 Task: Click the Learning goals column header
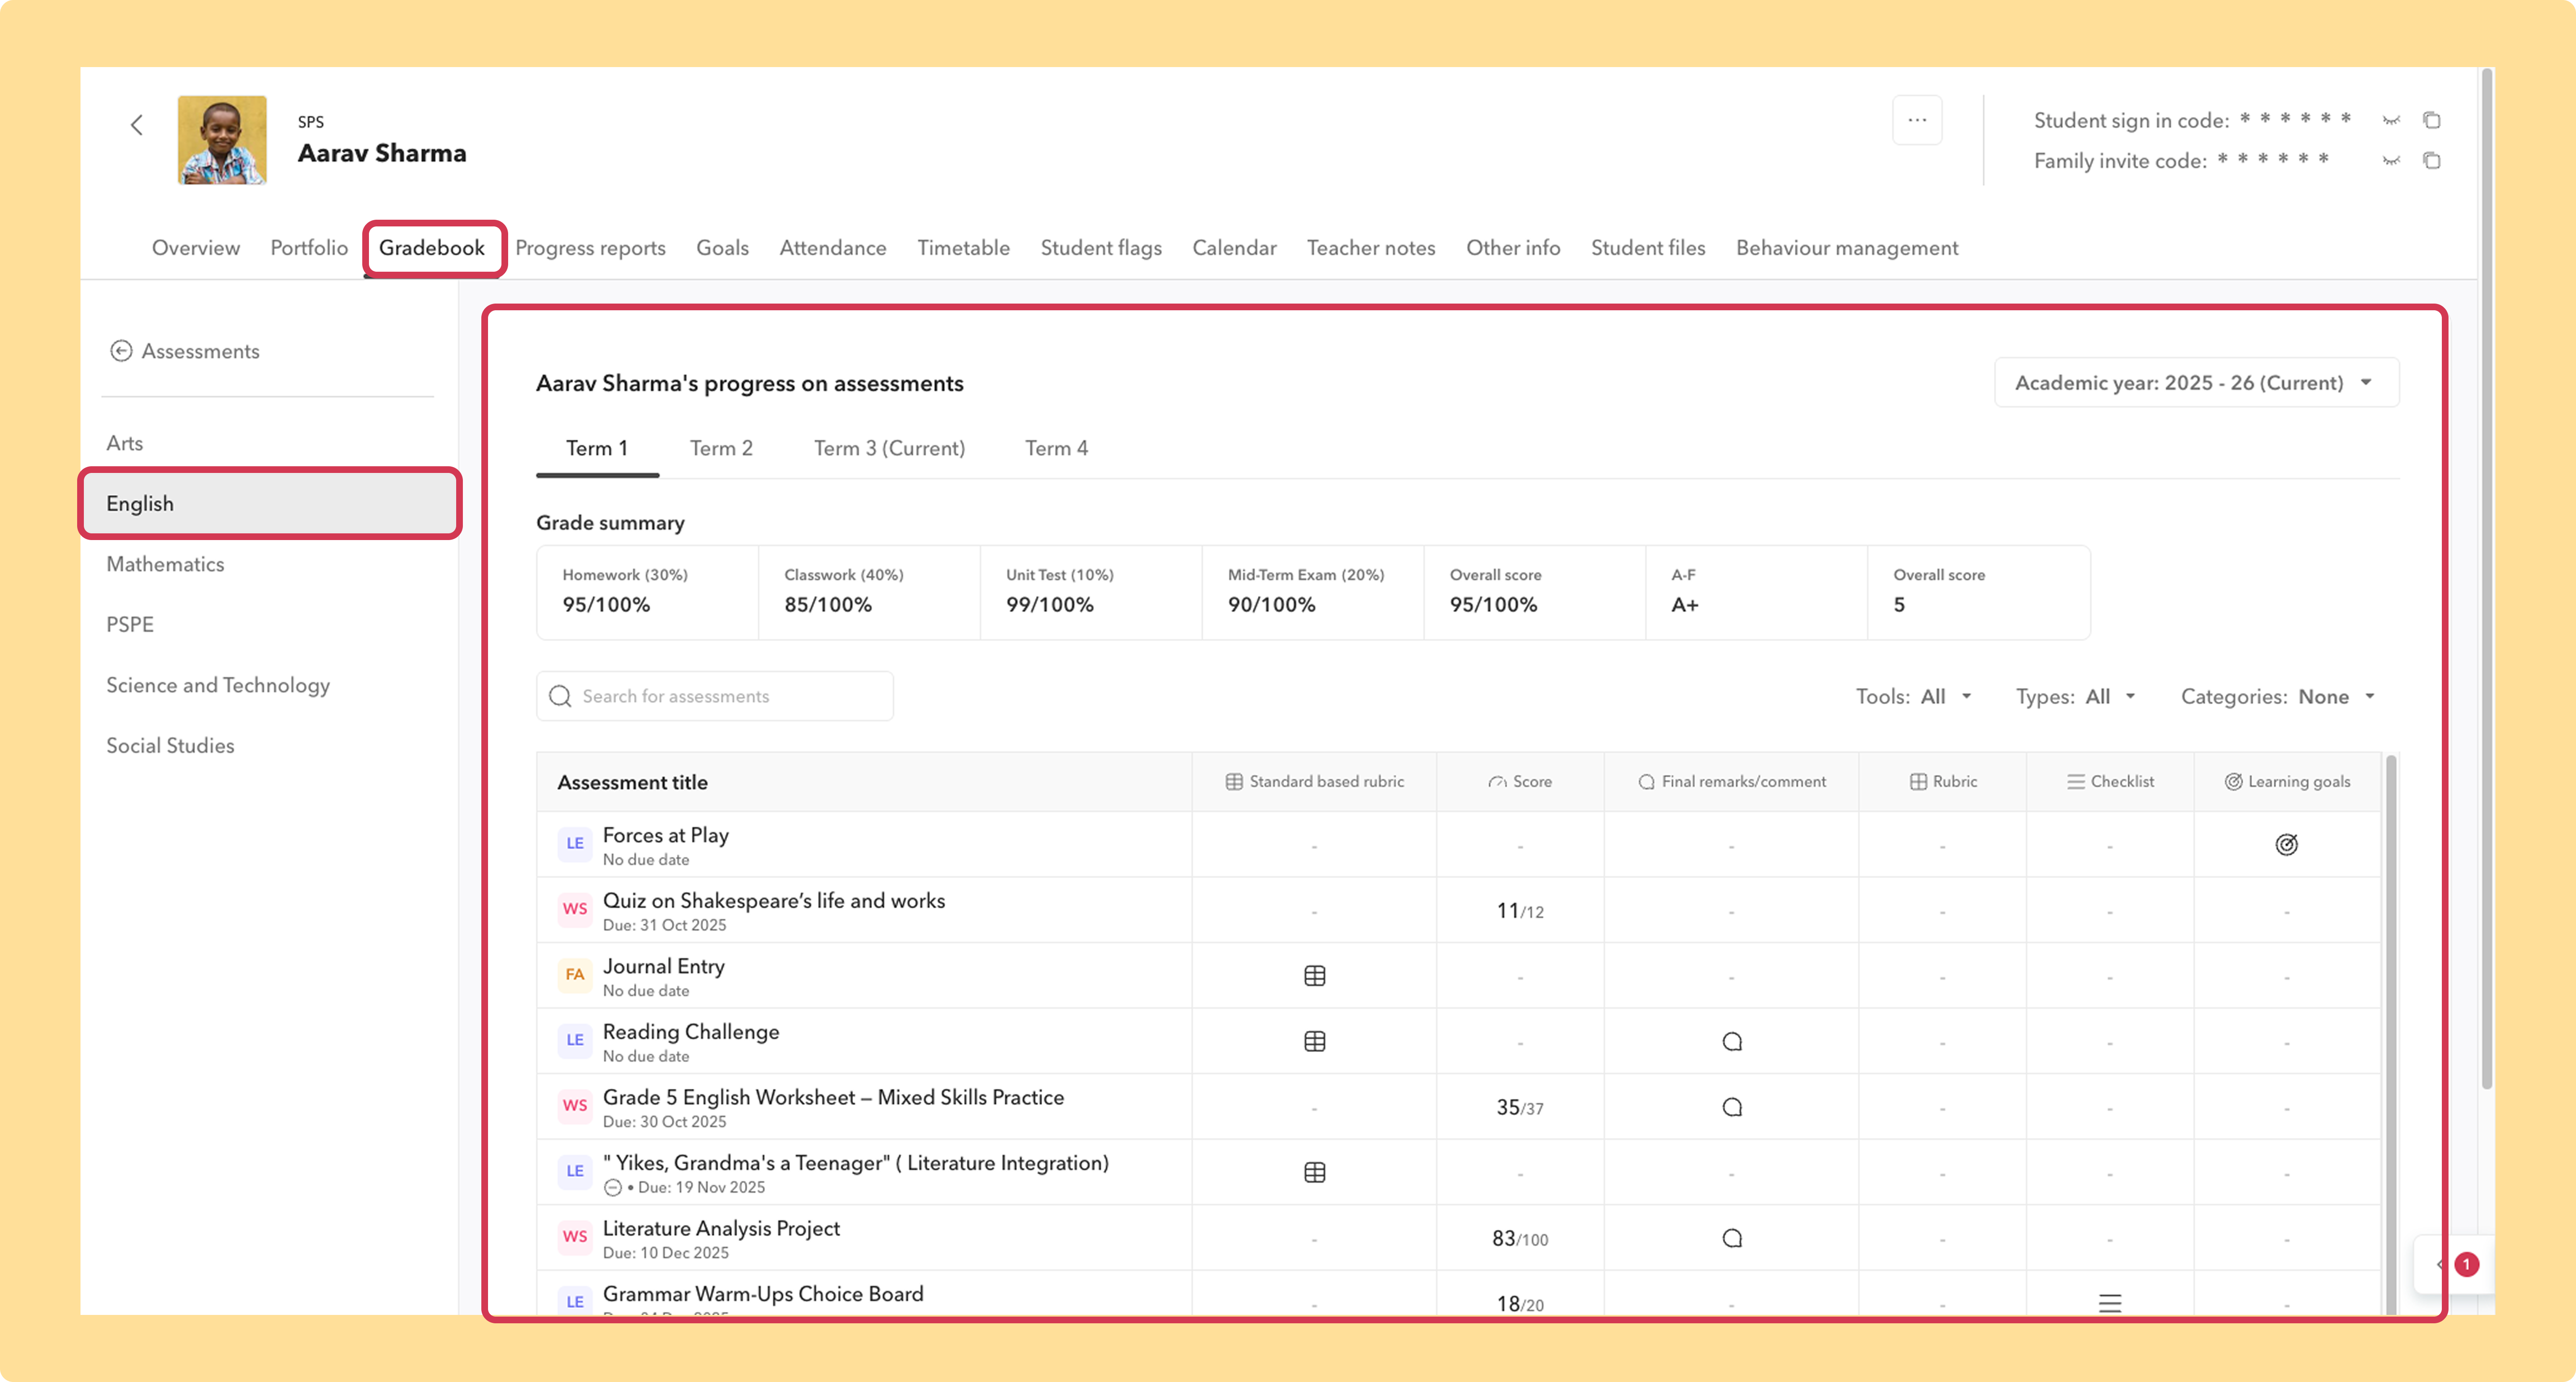tap(2287, 782)
